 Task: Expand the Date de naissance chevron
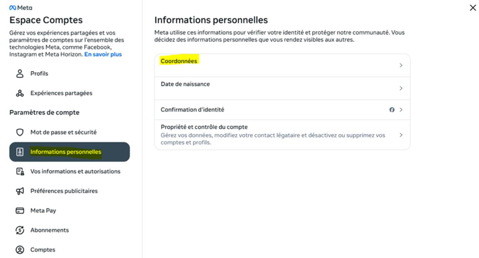tap(401, 88)
